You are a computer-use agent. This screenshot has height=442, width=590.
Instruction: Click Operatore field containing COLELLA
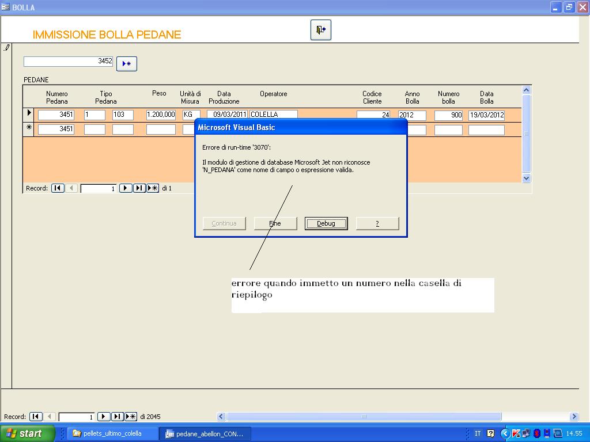point(274,115)
